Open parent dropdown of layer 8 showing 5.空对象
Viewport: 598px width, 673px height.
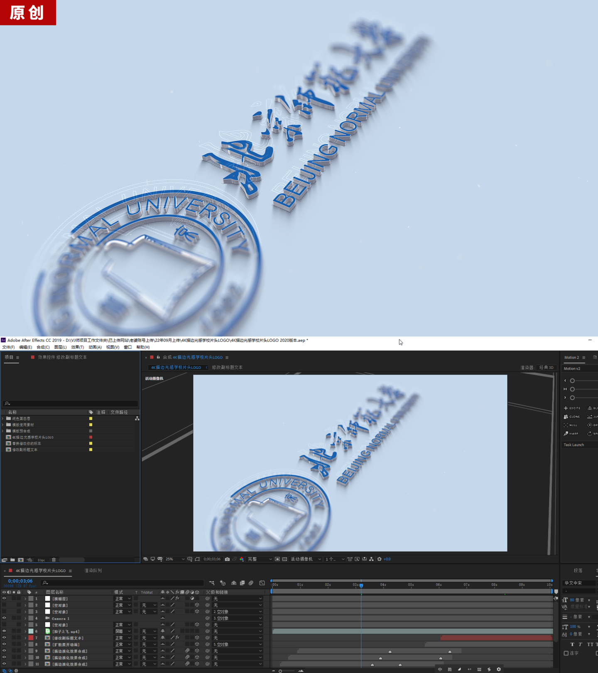pos(238,644)
